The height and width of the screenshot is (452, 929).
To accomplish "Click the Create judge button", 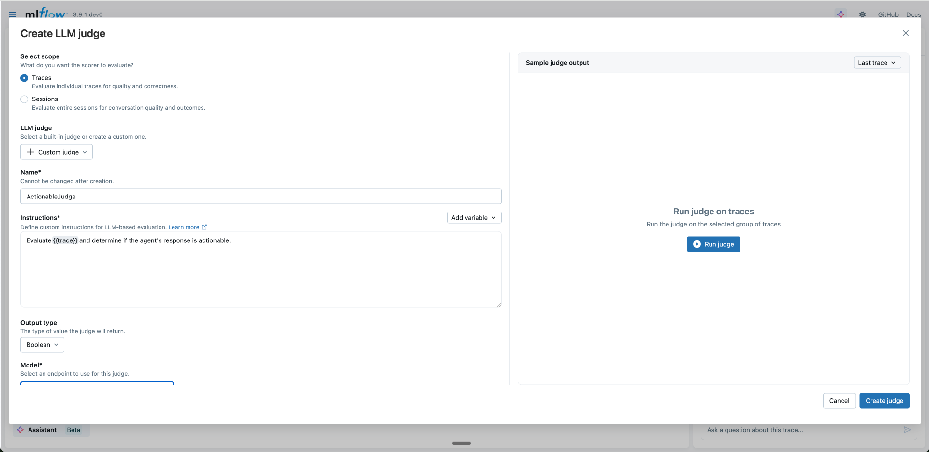I will click(x=884, y=400).
